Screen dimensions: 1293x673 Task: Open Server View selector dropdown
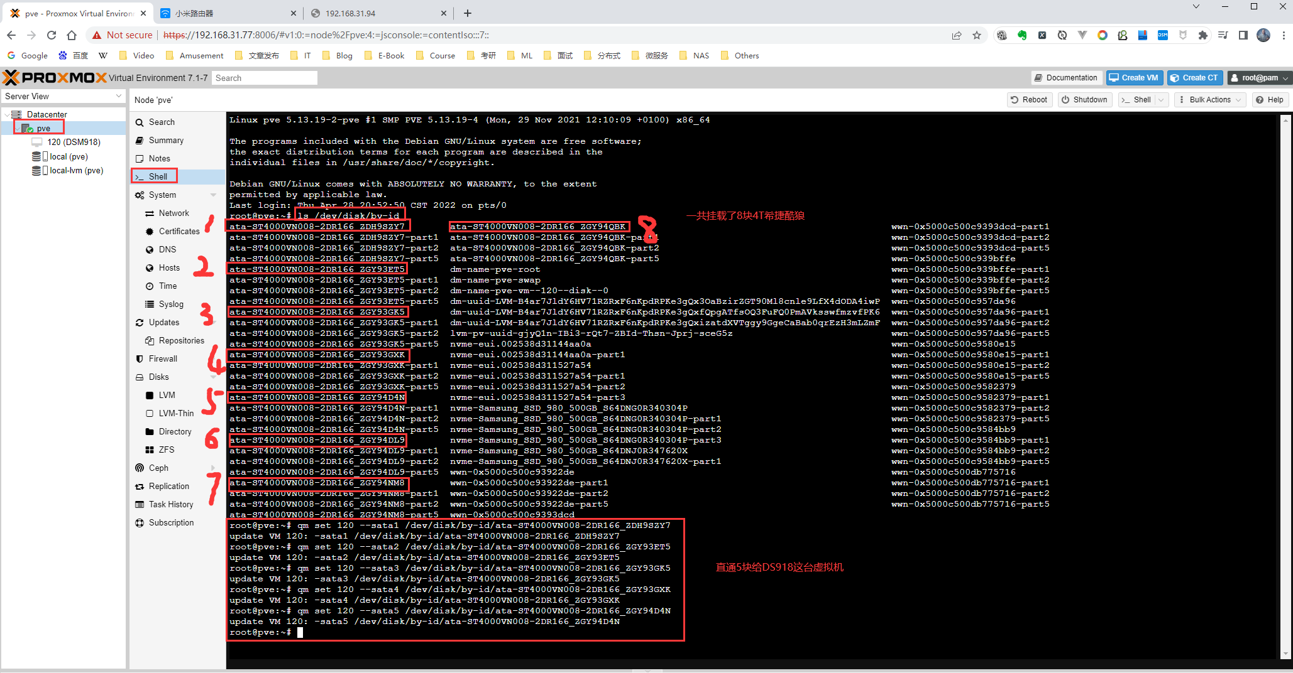pos(63,96)
